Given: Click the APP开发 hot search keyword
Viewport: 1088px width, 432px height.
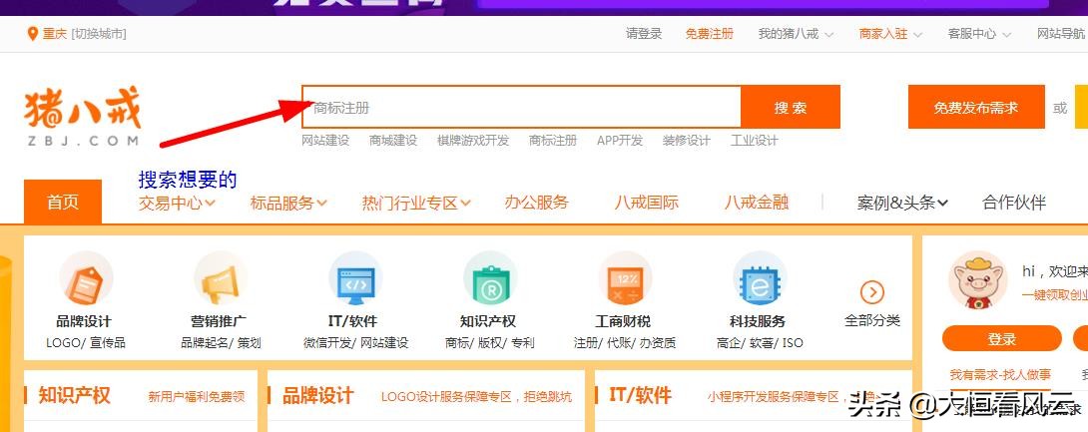Looking at the screenshot, I should [x=620, y=140].
